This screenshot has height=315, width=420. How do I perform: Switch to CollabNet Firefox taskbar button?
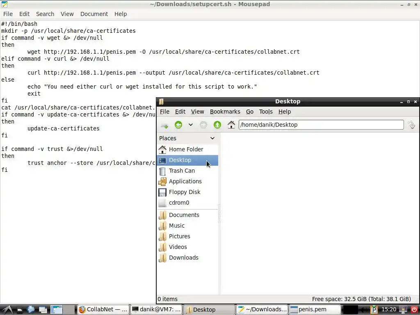pyautogui.click(x=103, y=310)
